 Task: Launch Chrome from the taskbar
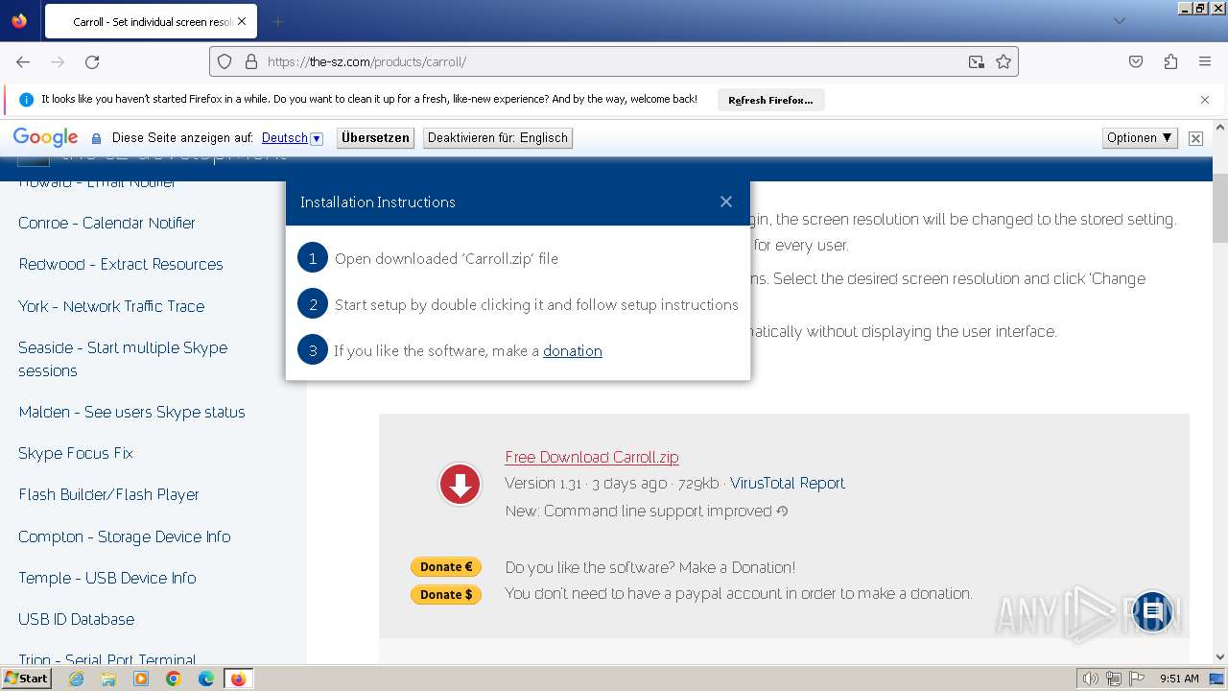[174, 679]
